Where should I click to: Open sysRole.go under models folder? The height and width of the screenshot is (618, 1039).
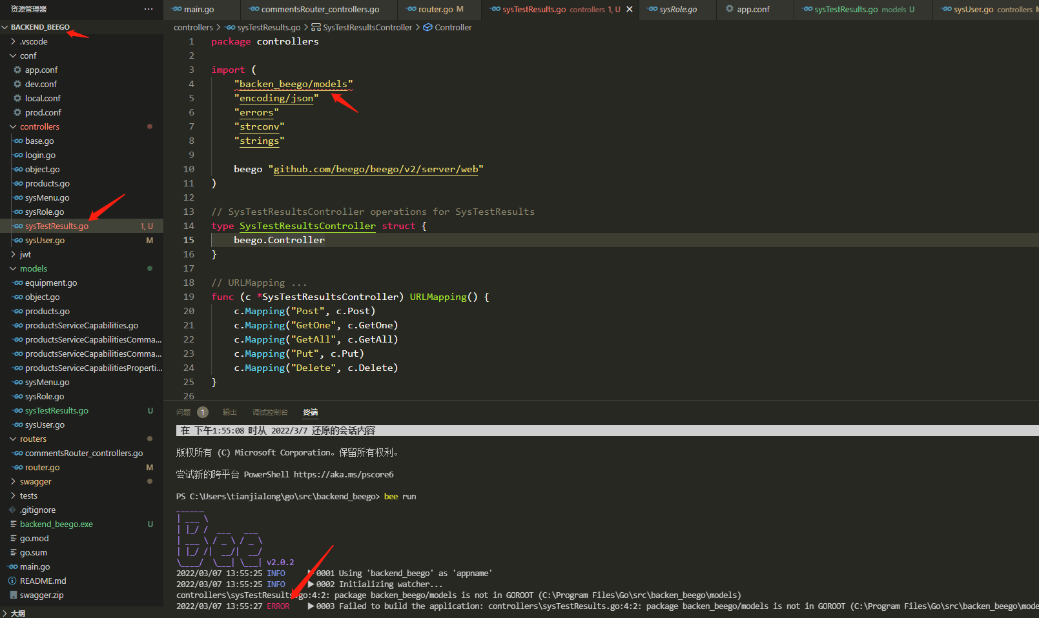pos(45,396)
